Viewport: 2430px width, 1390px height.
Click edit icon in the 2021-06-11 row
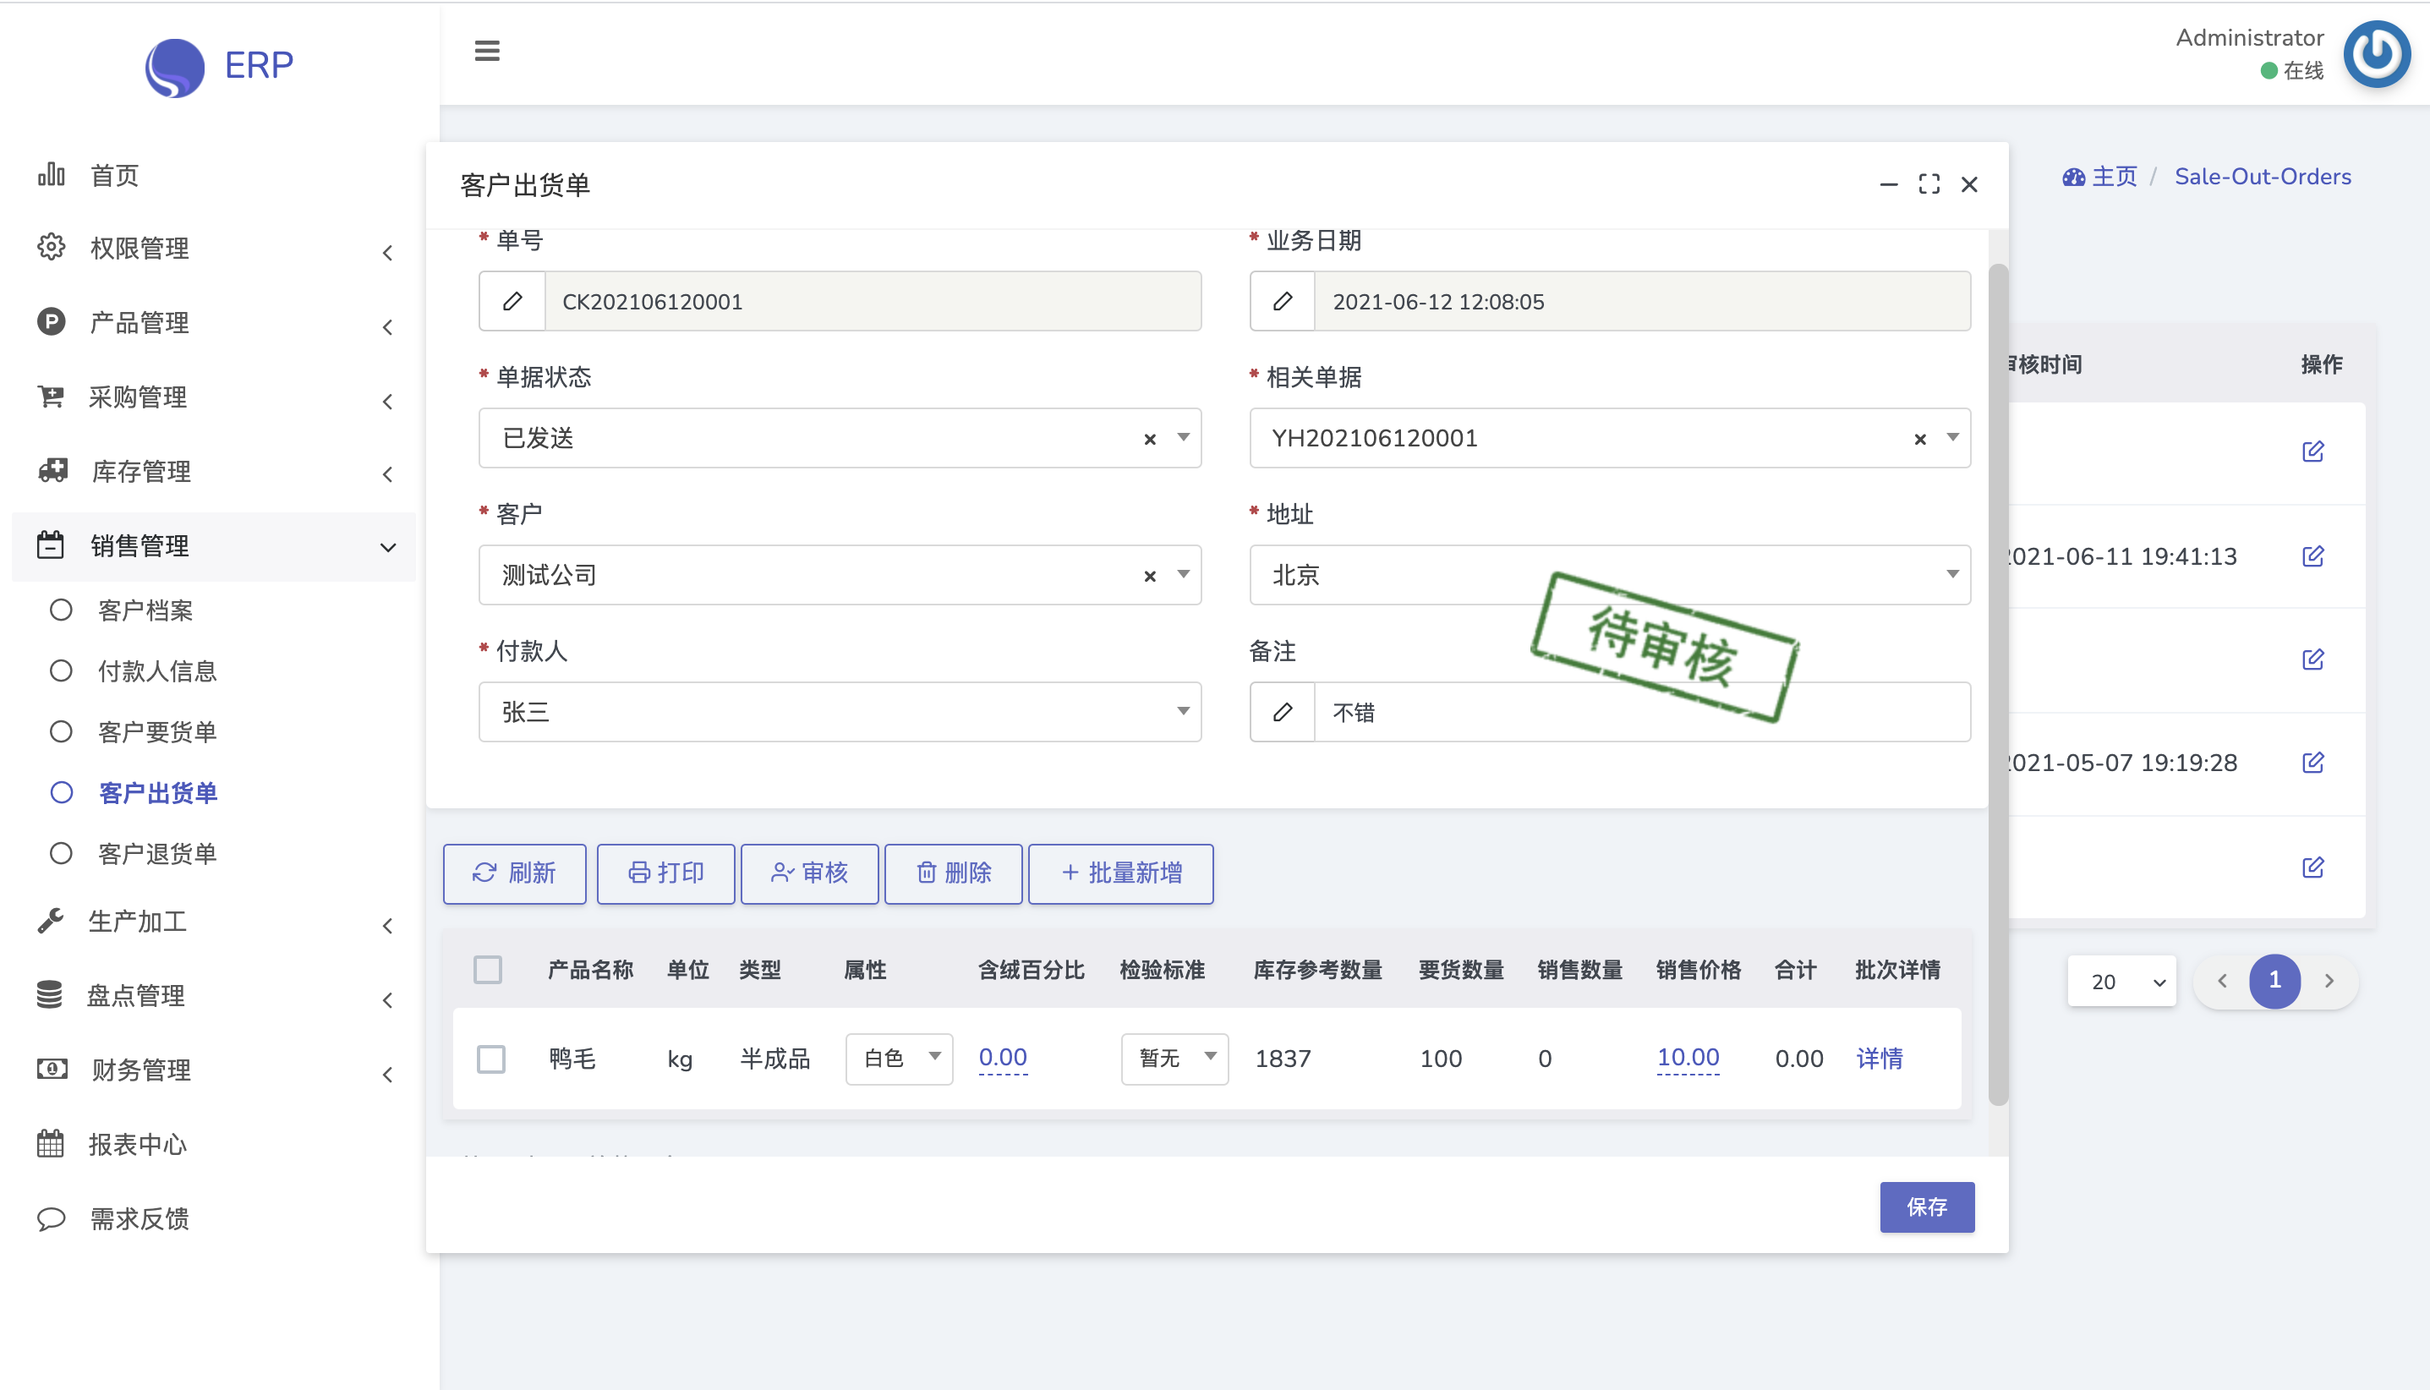click(2312, 556)
